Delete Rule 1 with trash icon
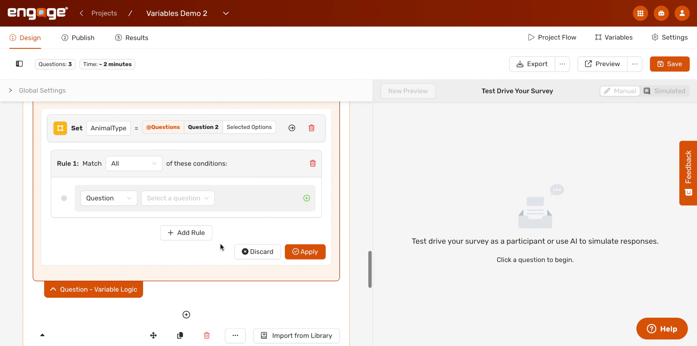 click(x=312, y=163)
